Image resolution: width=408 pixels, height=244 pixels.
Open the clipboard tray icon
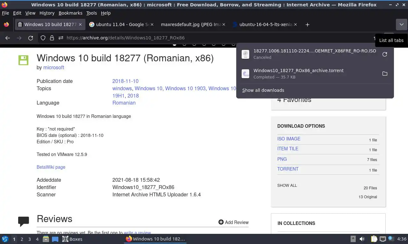pos(374,239)
